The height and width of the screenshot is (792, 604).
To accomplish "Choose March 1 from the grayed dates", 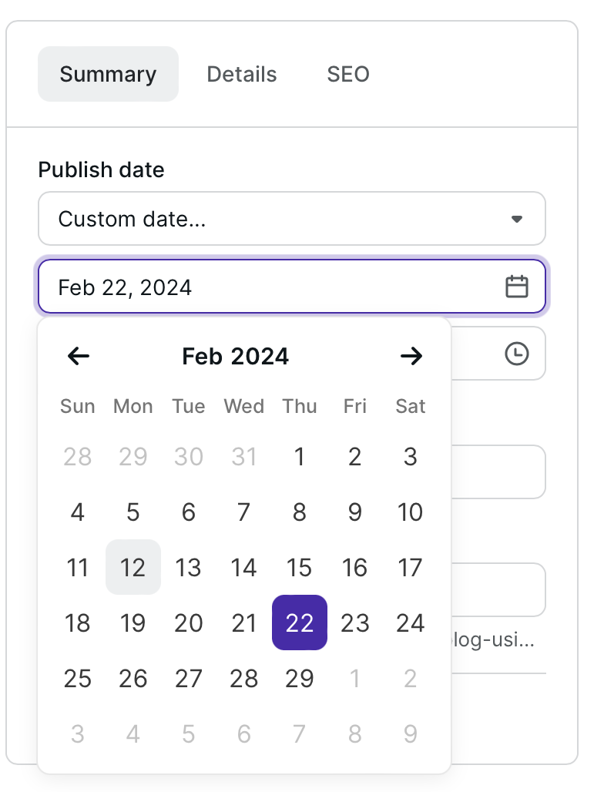I will (354, 679).
